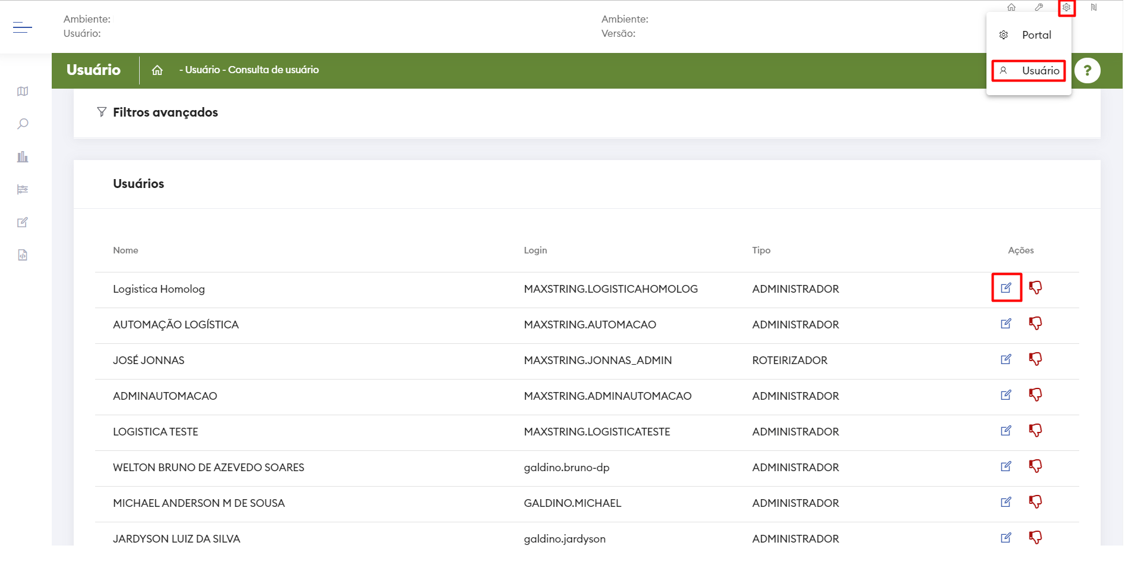Expand the Filtros avançados panel
Image resolution: width=1125 pixels, height=561 pixels.
coord(165,112)
